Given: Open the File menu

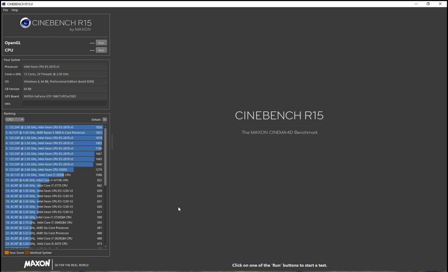Looking at the screenshot, I should coord(6,10).
